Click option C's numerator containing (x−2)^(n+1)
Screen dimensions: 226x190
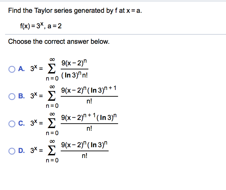pos(89,117)
